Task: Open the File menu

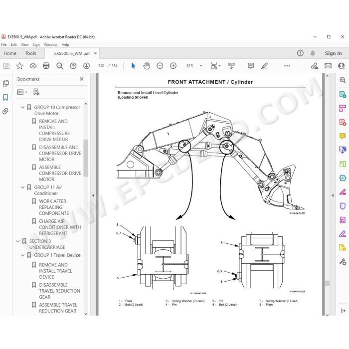Action: coord(4,44)
